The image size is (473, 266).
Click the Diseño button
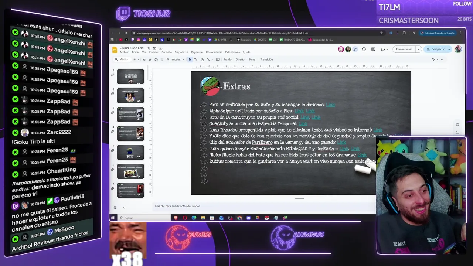(240, 59)
